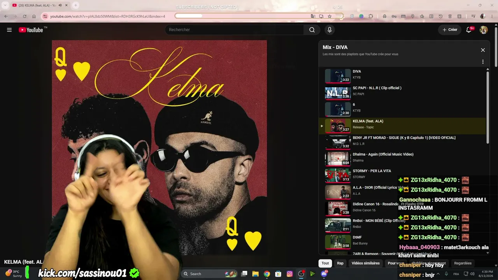Image resolution: width=498 pixels, height=280 pixels.
Task: Open Google Chrome from the taskbar
Action: [267, 274]
